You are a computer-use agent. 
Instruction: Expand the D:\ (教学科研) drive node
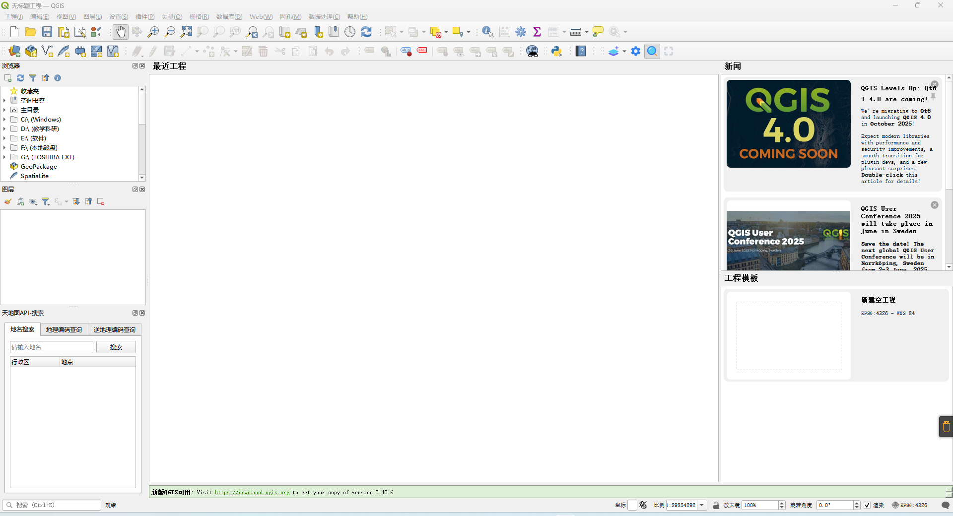[4, 129]
